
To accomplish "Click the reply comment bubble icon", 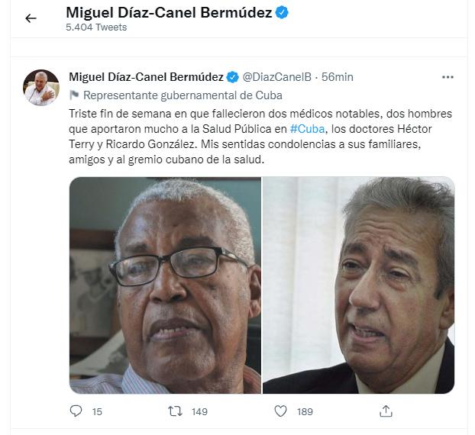I will [76, 411].
